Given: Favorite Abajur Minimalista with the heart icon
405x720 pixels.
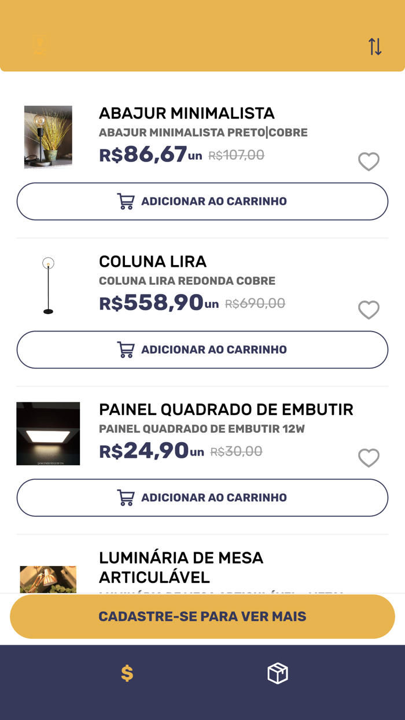Looking at the screenshot, I should point(369,161).
